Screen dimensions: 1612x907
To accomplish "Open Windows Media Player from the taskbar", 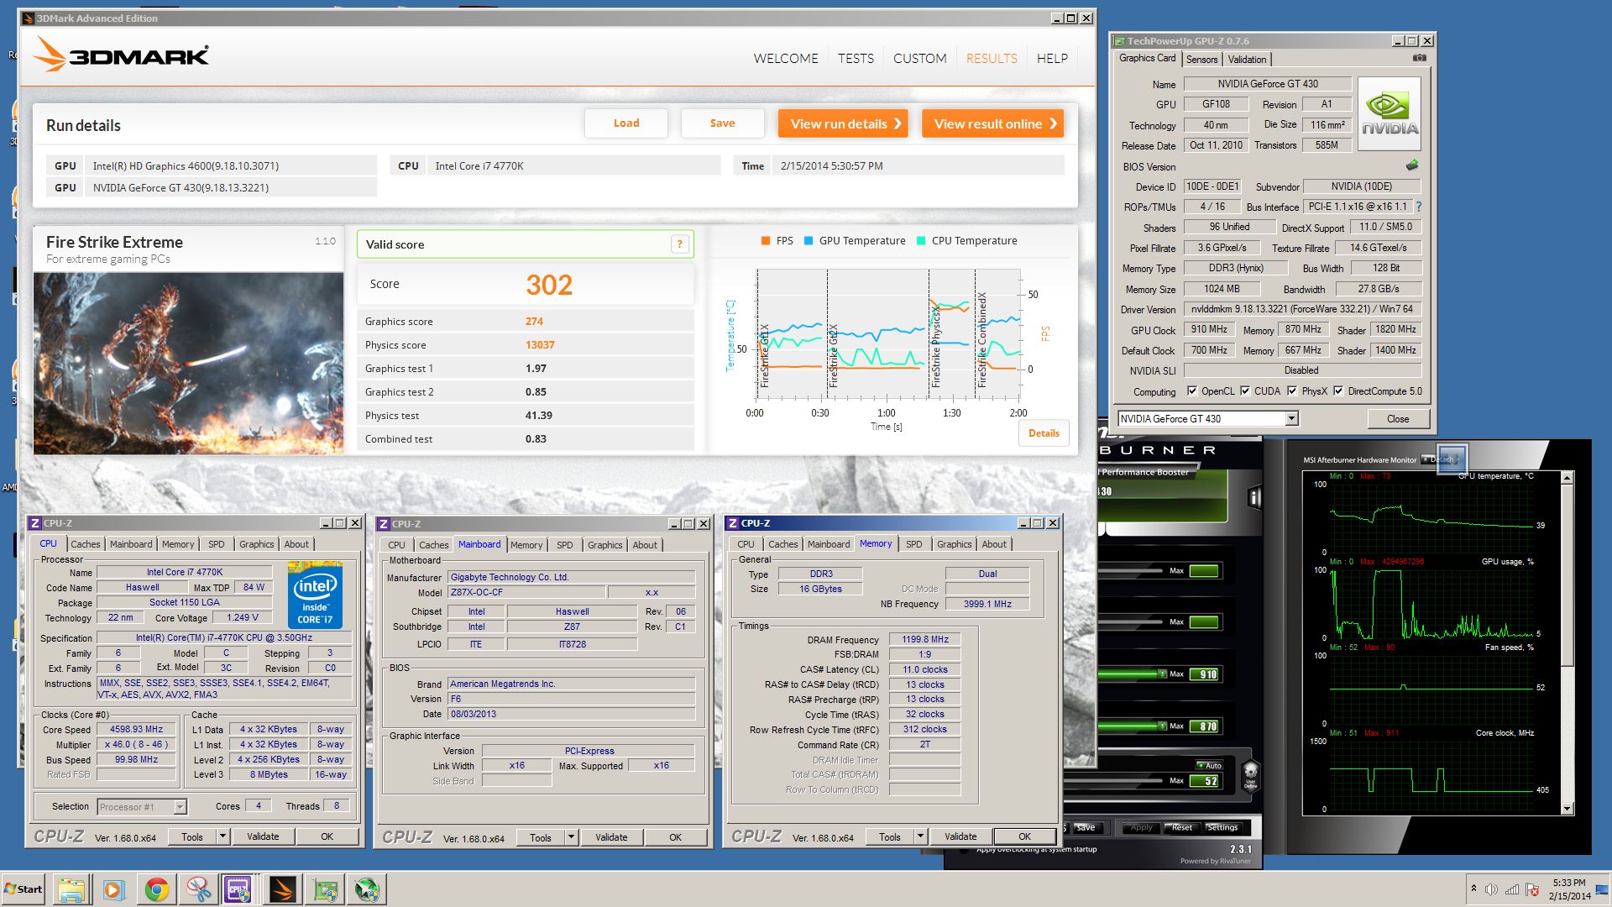I will [x=113, y=889].
